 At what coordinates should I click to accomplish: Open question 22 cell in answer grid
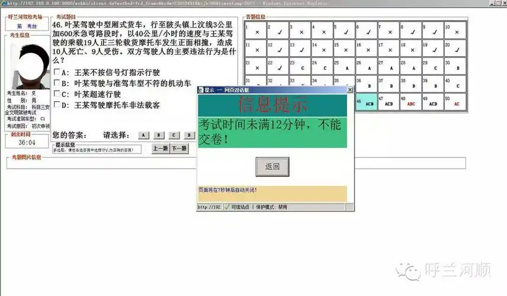click(278, 66)
